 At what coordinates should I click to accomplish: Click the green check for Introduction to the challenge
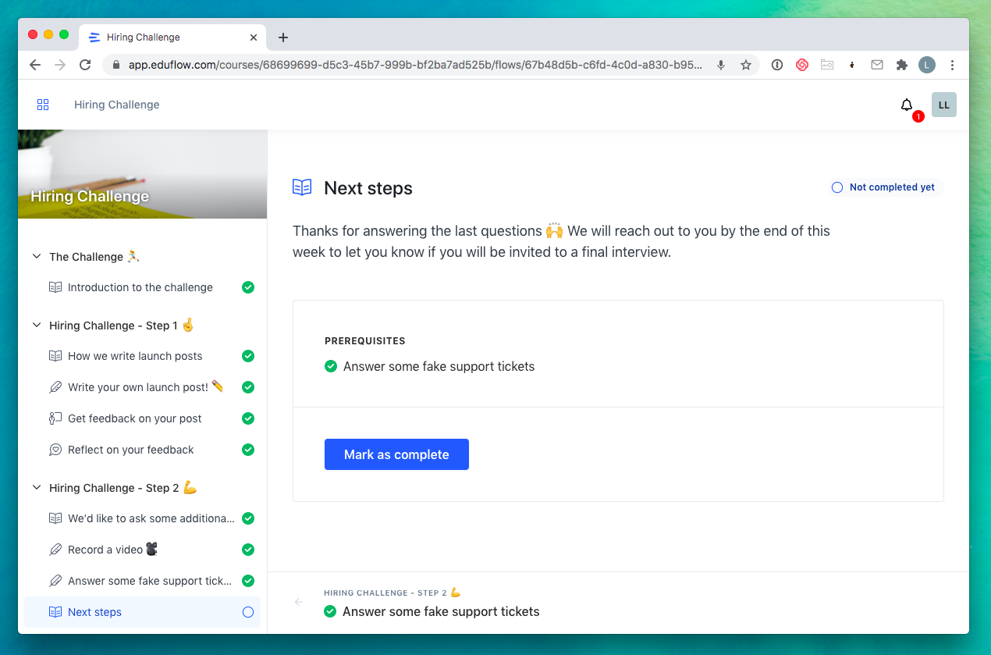coord(248,287)
